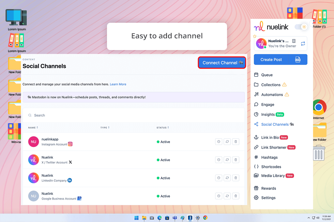
Task: Open CSV import icon beside Create Post
Action: tap(298, 59)
